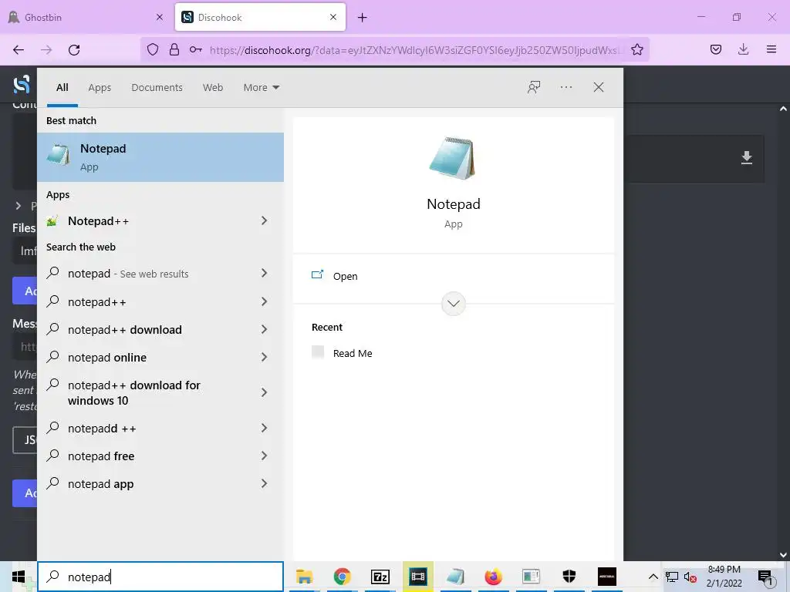Image resolution: width=790 pixels, height=592 pixels.
Task: Click the Discohook logo in the page header
Action: pos(21,85)
